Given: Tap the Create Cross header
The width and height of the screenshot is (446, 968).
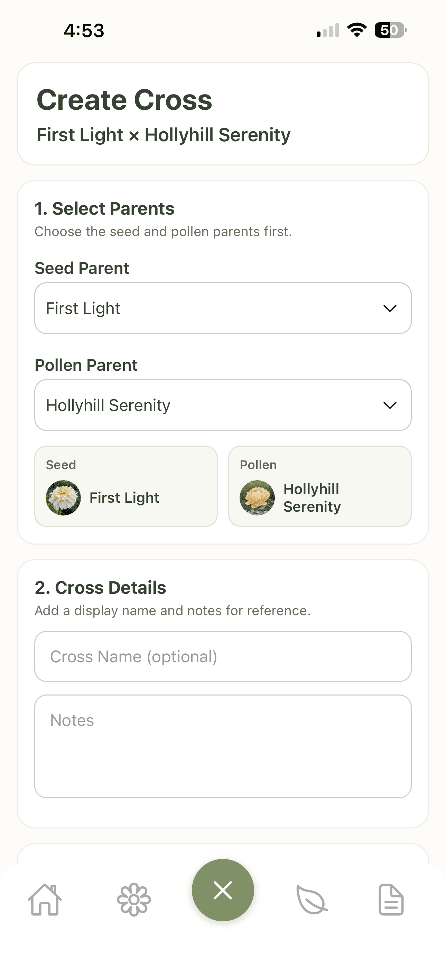Looking at the screenshot, I should pyautogui.click(x=124, y=99).
